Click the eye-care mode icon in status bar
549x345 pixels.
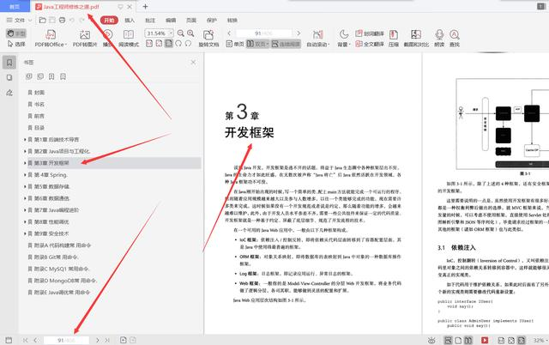tap(431, 340)
